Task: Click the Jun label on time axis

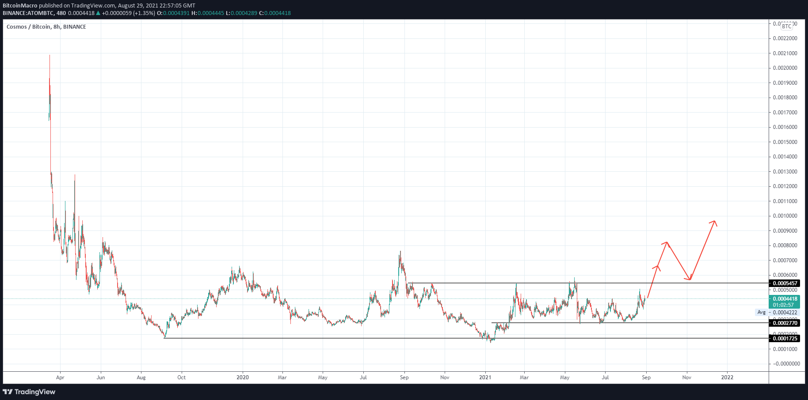Action: pos(101,377)
